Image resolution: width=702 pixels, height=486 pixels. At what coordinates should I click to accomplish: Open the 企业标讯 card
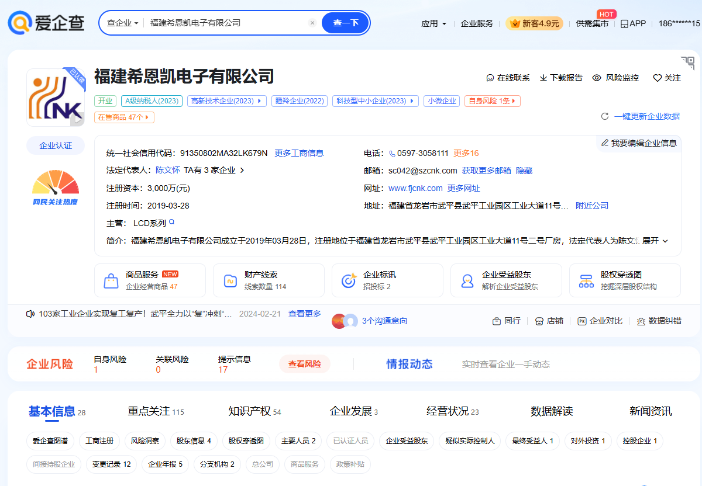coord(387,280)
